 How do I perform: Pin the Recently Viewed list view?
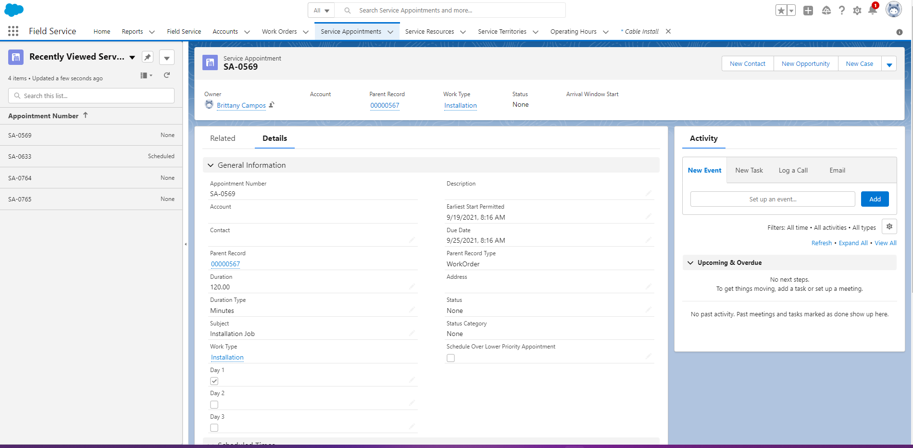pos(148,57)
